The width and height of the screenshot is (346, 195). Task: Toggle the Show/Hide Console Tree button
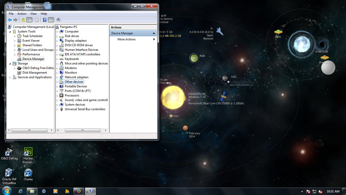29,20
